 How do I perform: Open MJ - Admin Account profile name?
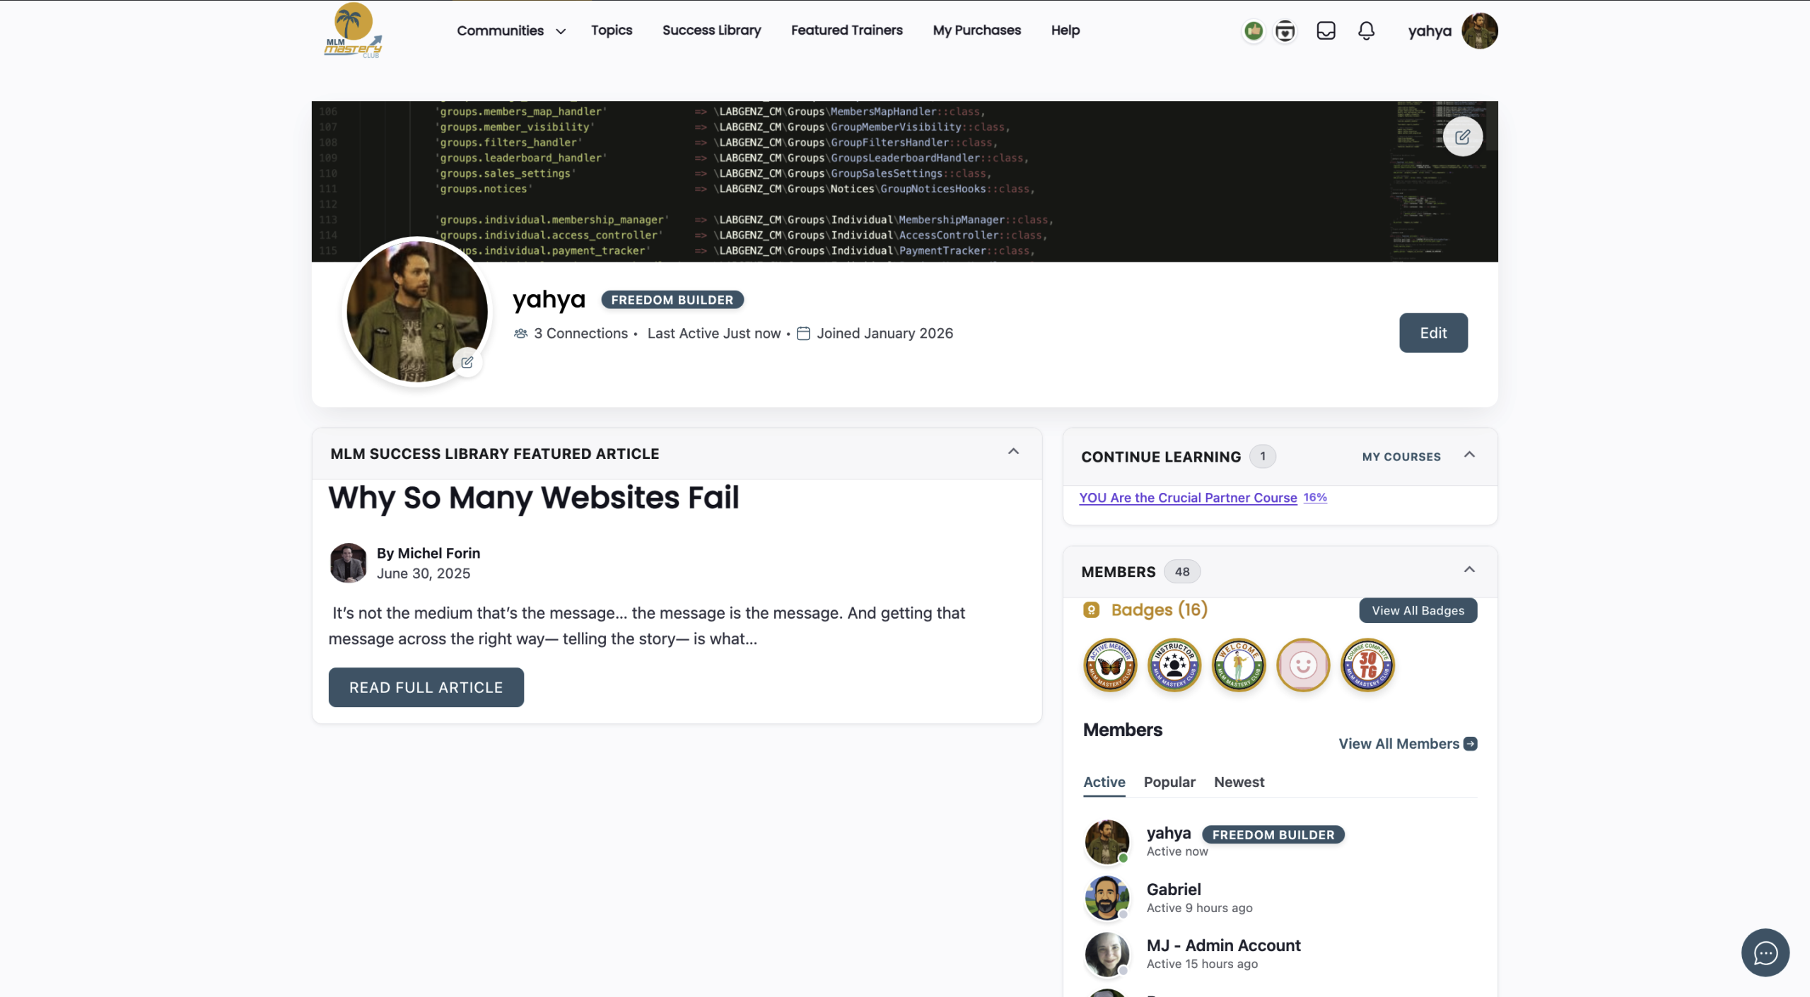[x=1223, y=946]
